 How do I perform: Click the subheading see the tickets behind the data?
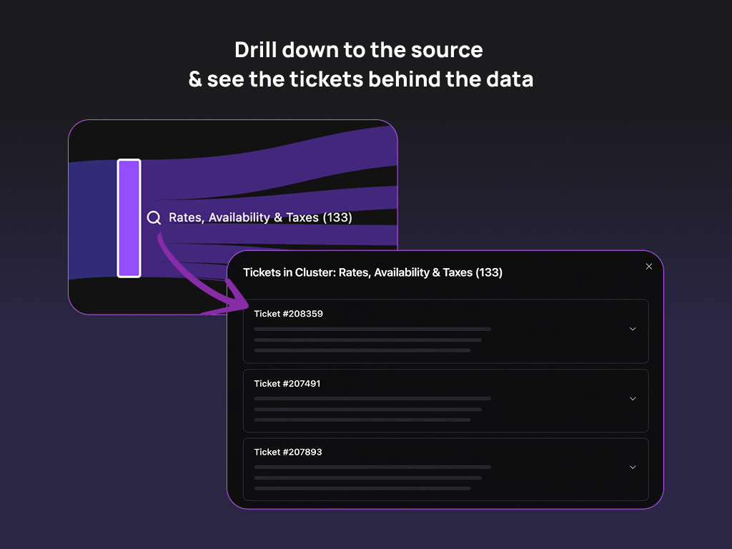pyautogui.click(x=360, y=79)
